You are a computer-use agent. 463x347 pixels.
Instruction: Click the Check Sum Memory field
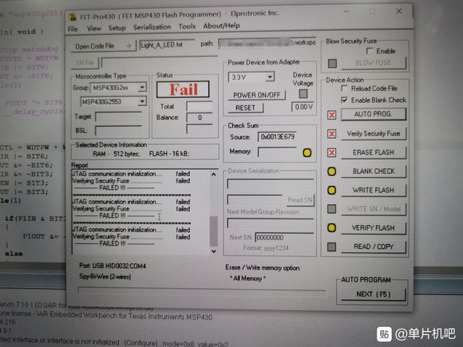277,152
